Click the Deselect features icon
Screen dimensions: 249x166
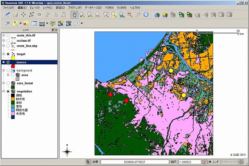[x=26, y=24]
